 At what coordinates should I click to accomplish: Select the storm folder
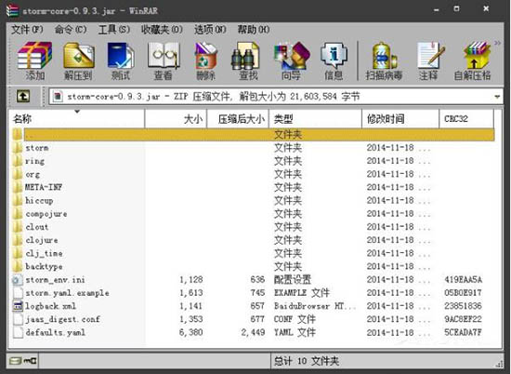pyautogui.click(x=37, y=148)
